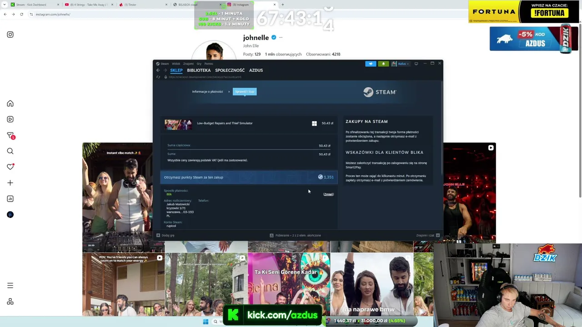Open Znajomi i czat in Steam

pos(428,235)
